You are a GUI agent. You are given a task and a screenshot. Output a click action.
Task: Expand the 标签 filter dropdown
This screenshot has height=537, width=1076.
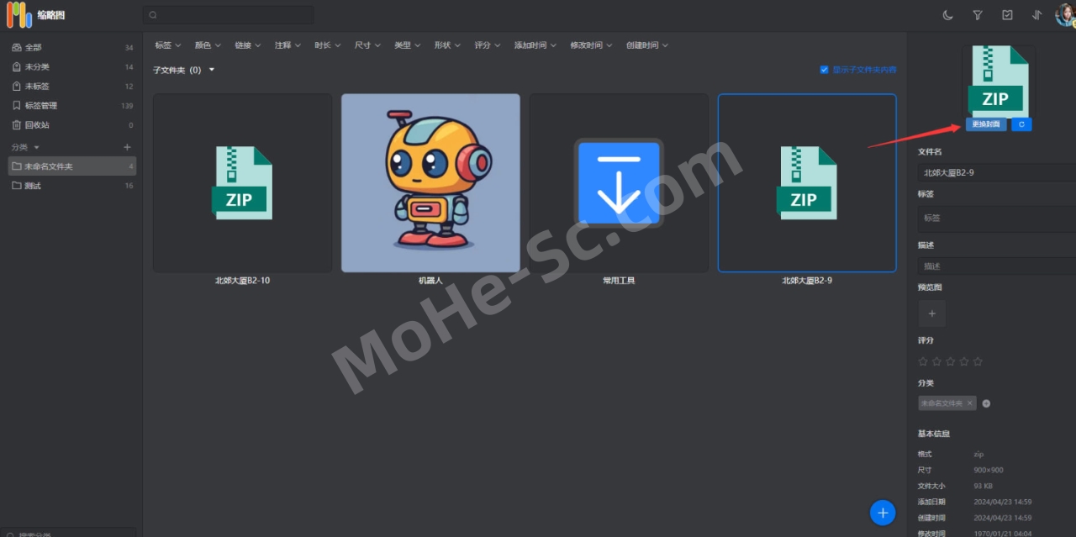coord(167,45)
